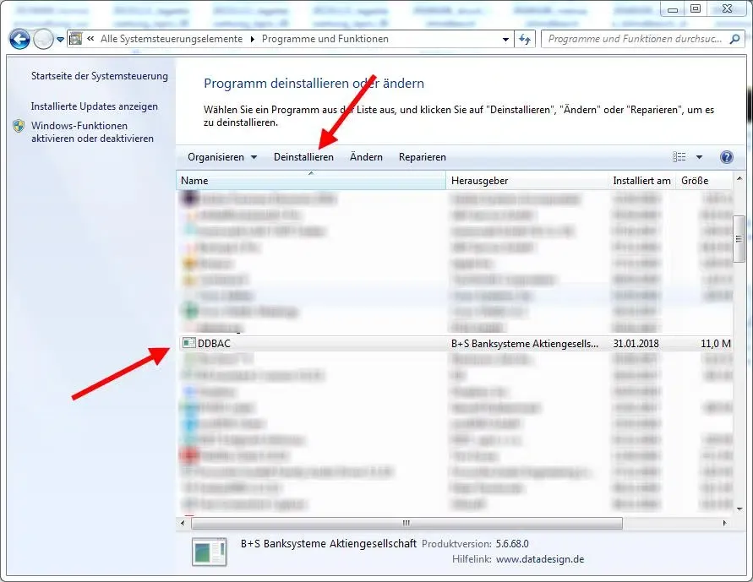Sort the list by the Name column header
753x582 pixels.
click(203, 180)
